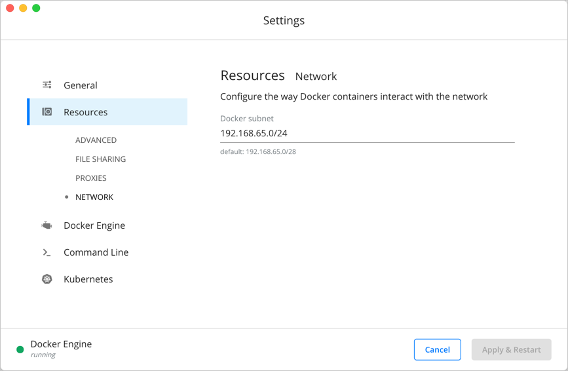Select the Kubernetes settings section
This screenshot has height=371, width=568.
88,279
